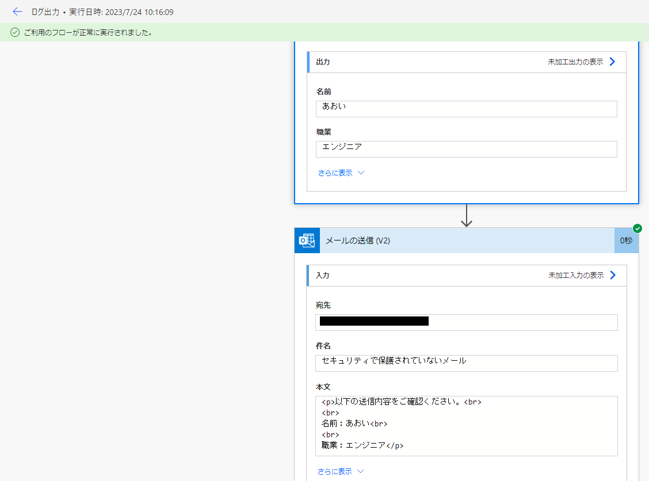The image size is (649, 481).
Task: Click the 出力 section header label
Action: click(x=323, y=62)
